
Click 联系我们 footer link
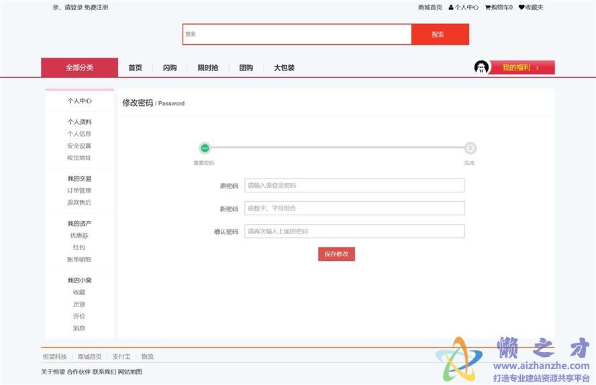[x=104, y=372]
